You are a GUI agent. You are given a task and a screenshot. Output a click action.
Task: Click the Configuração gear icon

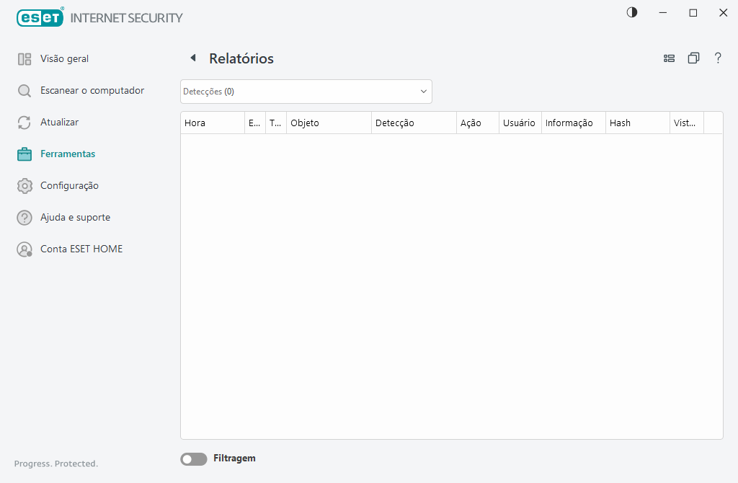[25, 186]
